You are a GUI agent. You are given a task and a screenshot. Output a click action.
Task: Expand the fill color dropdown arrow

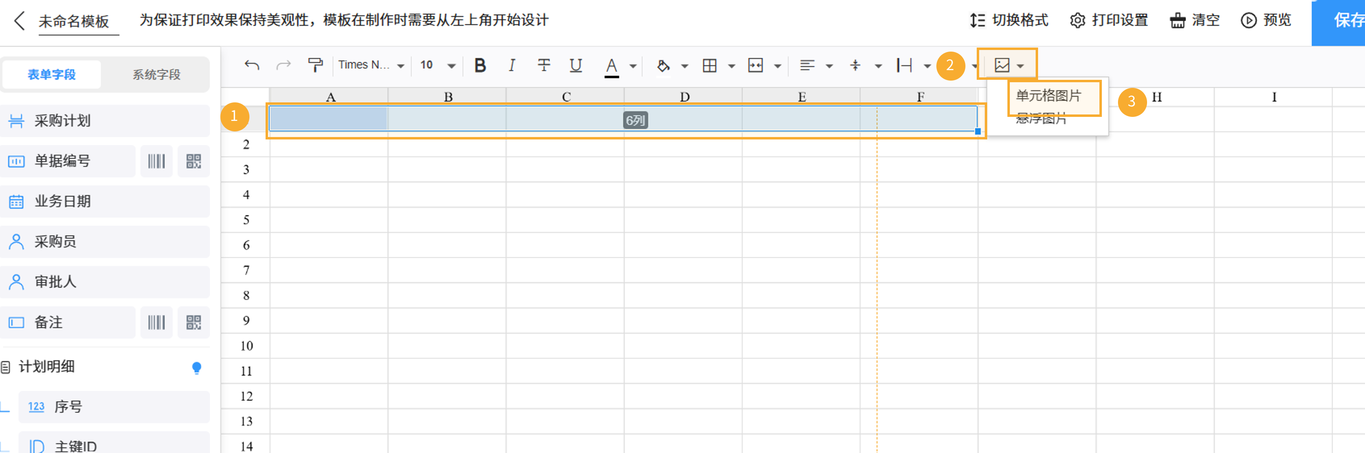click(685, 66)
